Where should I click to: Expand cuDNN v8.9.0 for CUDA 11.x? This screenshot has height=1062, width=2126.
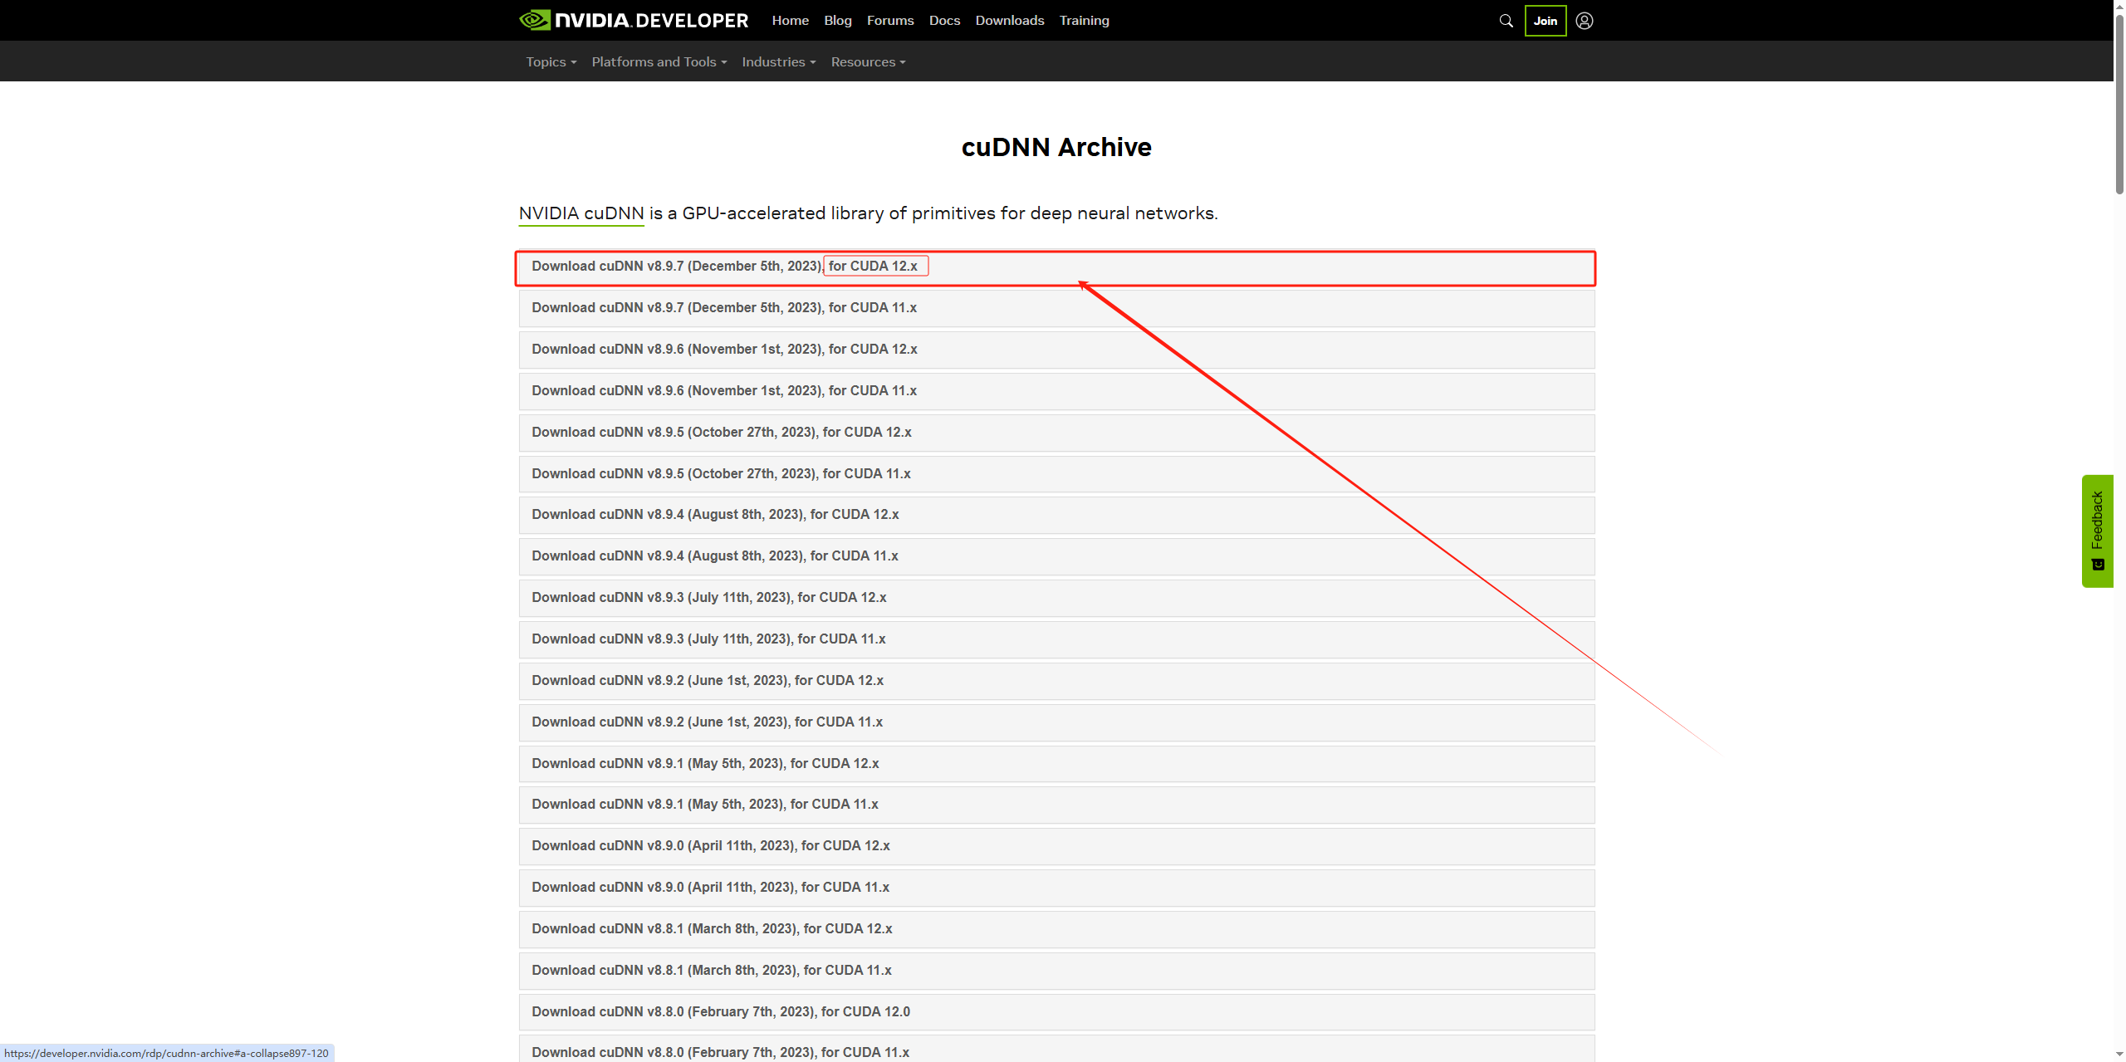(1056, 888)
